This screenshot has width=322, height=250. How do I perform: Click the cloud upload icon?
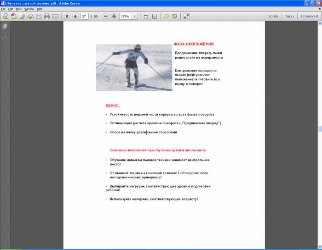[x=30, y=16]
